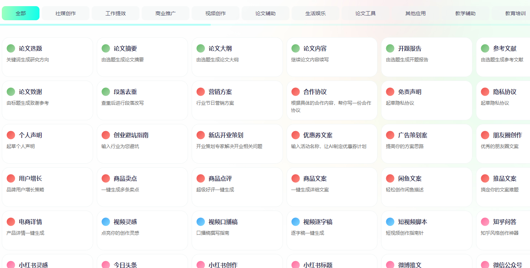
Task: Click the pink icon next to 知乎问答
Action: click(485, 222)
